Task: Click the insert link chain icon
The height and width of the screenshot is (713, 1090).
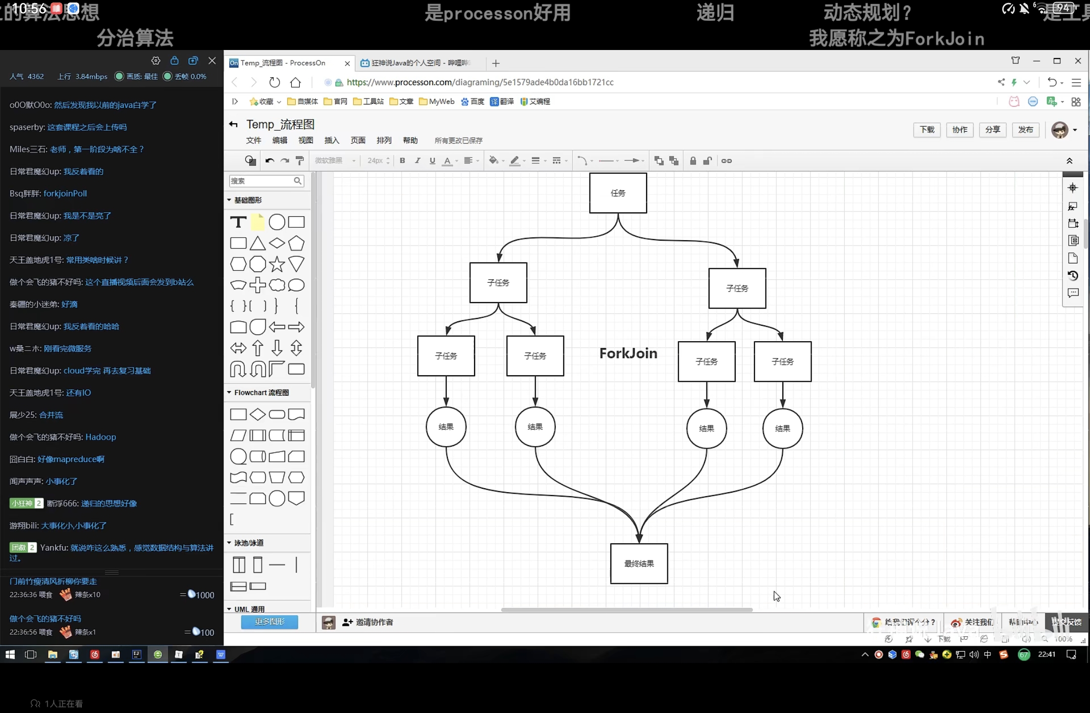Action: pos(726,161)
